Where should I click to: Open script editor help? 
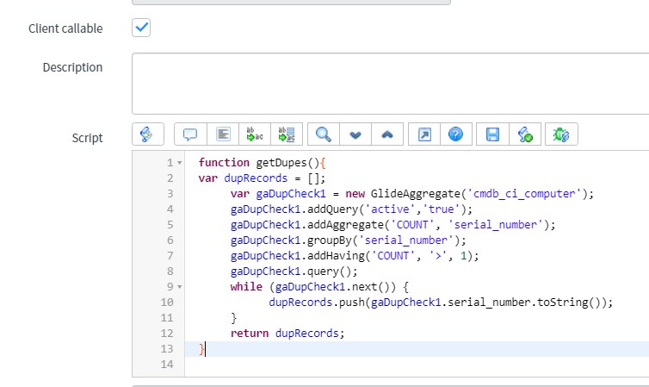click(456, 134)
